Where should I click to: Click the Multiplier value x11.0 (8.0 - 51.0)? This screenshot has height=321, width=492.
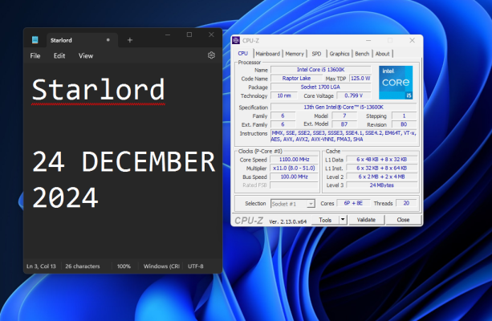tap(294, 169)
